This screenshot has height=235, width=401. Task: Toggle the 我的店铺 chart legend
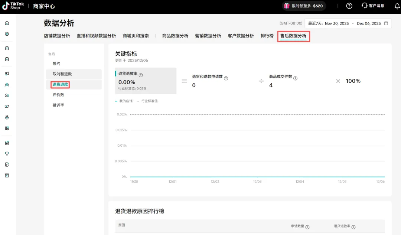point(124,101)
